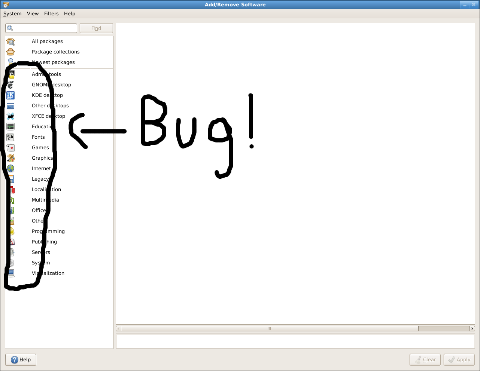This screenshot has width=480, height=371.
Task: Click the Apply button
Action: tap(459, 360)
